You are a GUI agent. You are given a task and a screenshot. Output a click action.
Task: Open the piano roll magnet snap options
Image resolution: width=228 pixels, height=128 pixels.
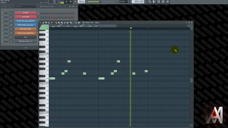coord(46,23)
